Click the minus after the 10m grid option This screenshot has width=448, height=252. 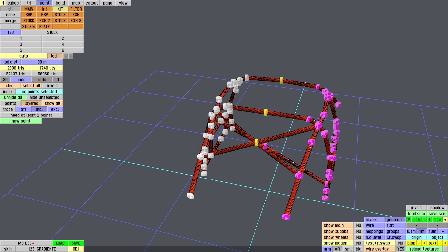443,231
